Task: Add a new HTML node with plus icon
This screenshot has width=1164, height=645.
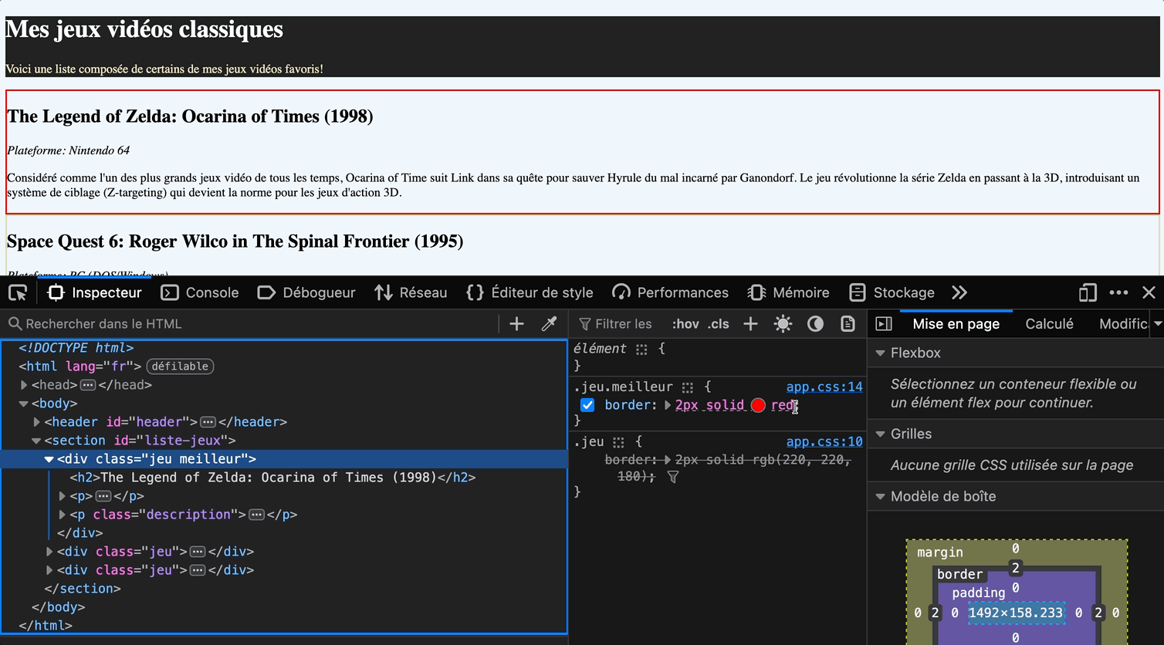Action: pyautogui.click(x=516, y=324)
